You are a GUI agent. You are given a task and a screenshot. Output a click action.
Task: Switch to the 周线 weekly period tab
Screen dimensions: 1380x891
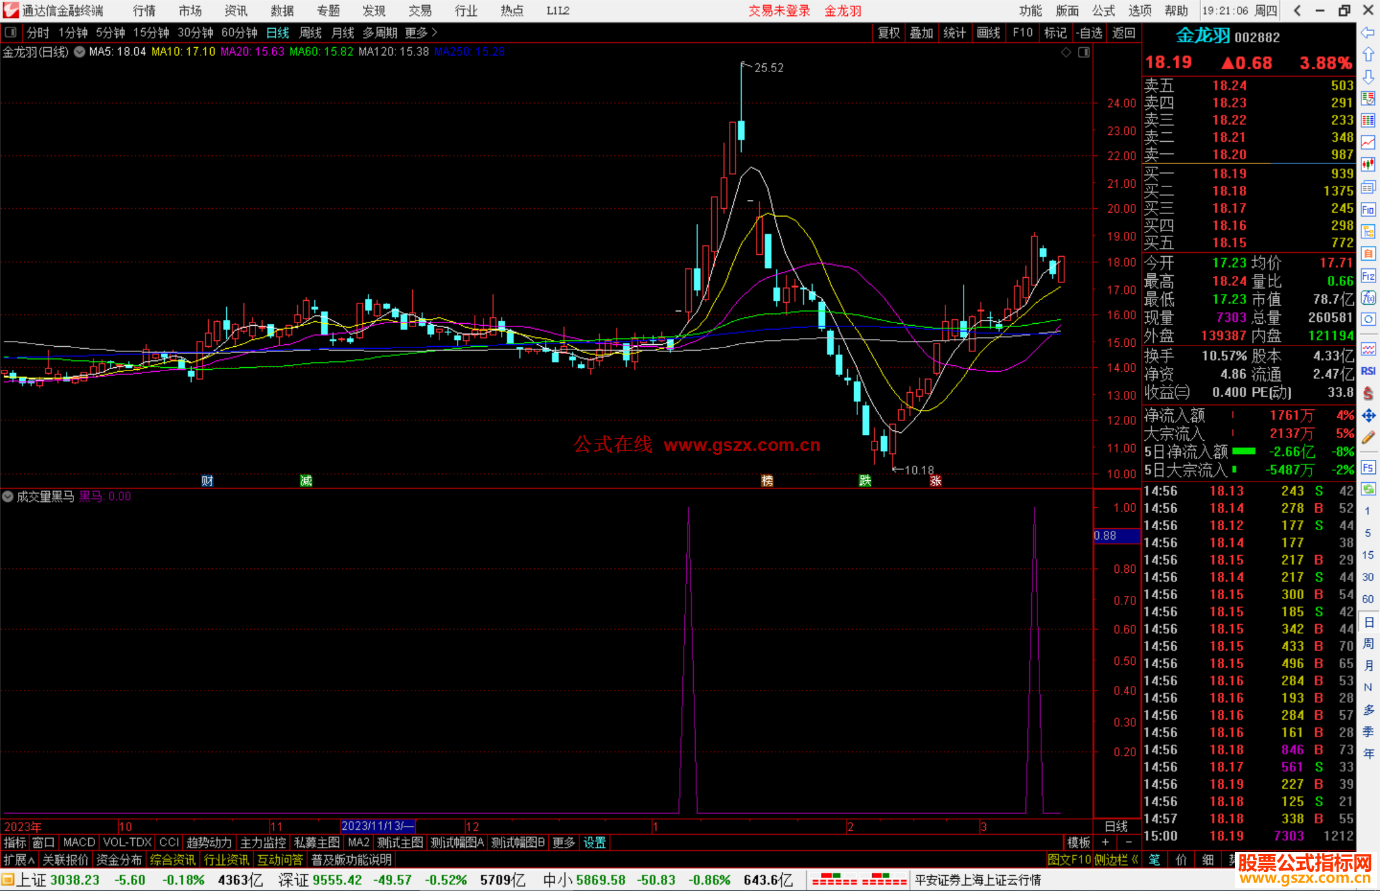pos(310,33)
